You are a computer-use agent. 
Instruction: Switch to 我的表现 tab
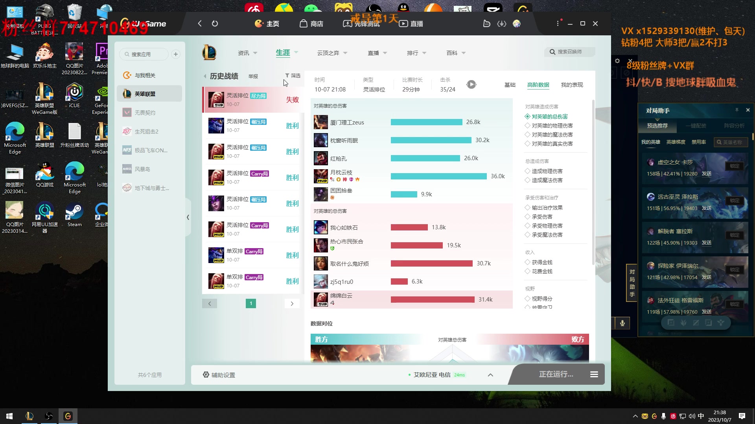pos(572,85)
